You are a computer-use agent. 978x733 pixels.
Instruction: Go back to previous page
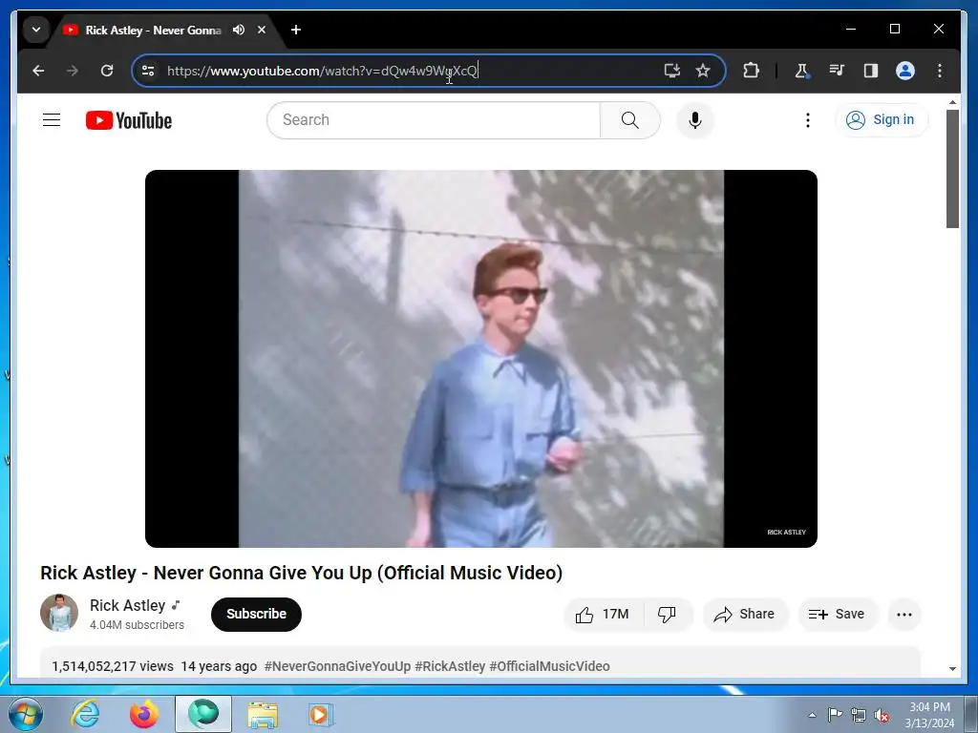tap(38, 71)
